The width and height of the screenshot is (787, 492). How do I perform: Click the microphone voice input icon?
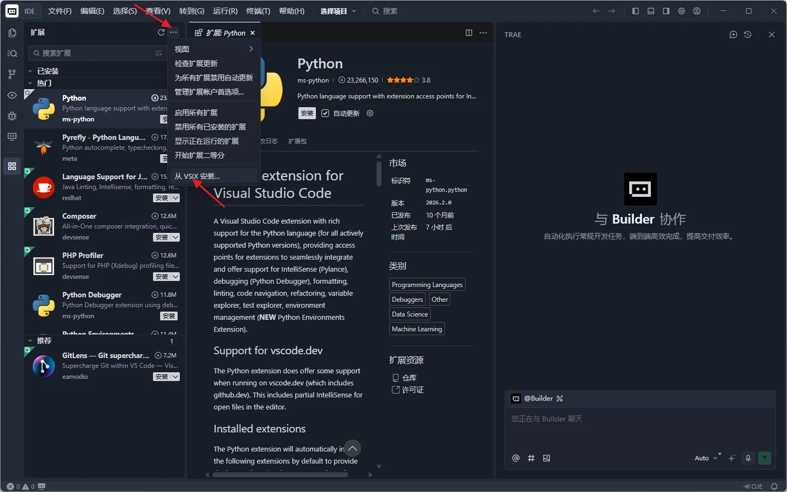748,458
